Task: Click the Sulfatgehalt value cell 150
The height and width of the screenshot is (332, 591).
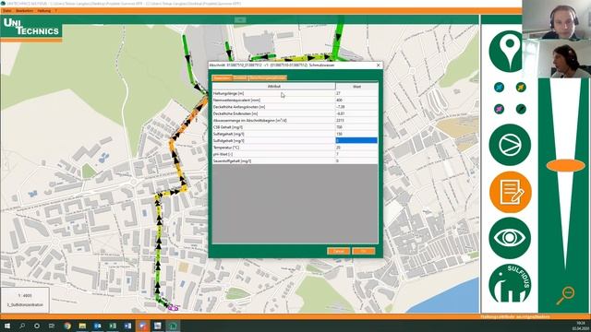Action: coord(356,134)
